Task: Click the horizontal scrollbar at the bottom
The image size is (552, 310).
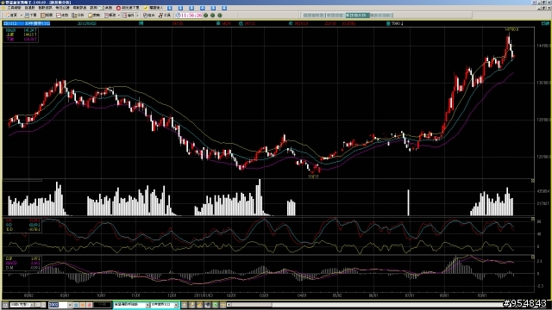Action: pyautogui.click(x=366, y=305)
